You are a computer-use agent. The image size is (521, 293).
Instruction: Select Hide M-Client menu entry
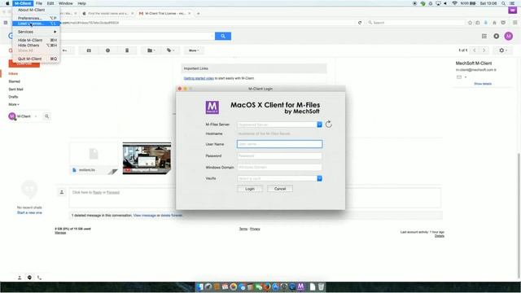pos(36,40)
